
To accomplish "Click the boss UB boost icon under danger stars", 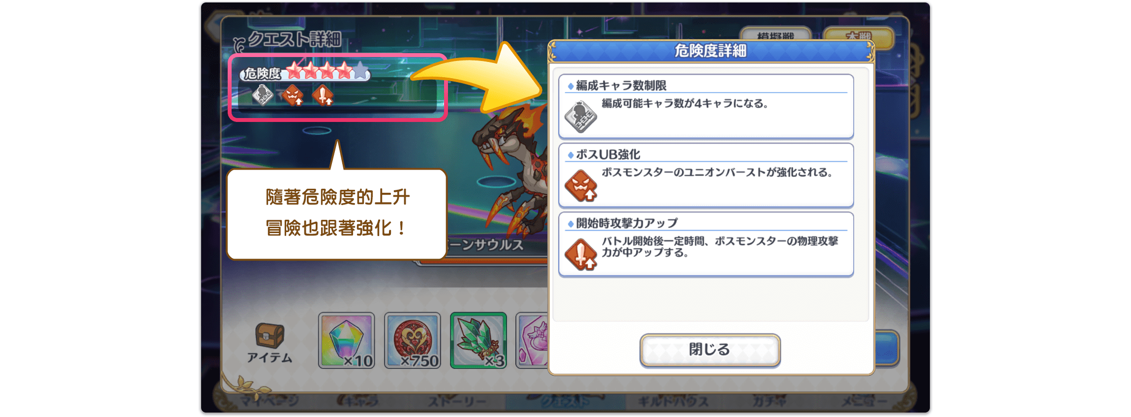I will pyautogui.click(x=293, y=95).
